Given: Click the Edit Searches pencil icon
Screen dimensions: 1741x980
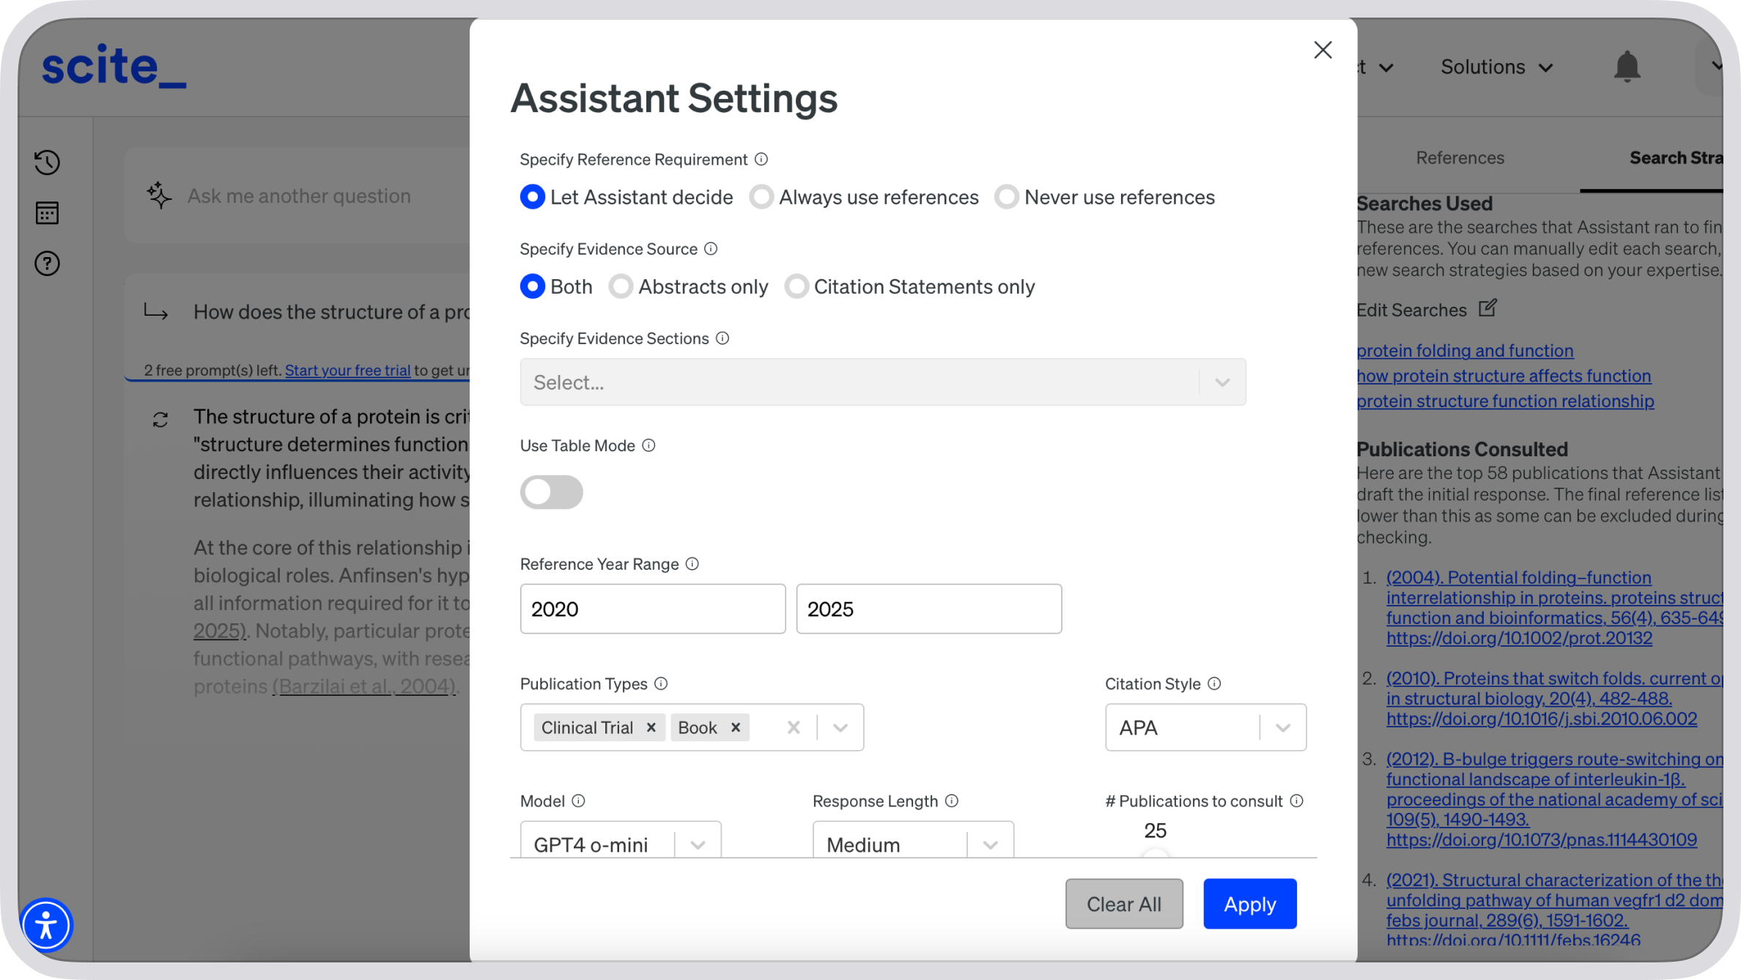Looking at the screenshot, I should point(1487,308).
